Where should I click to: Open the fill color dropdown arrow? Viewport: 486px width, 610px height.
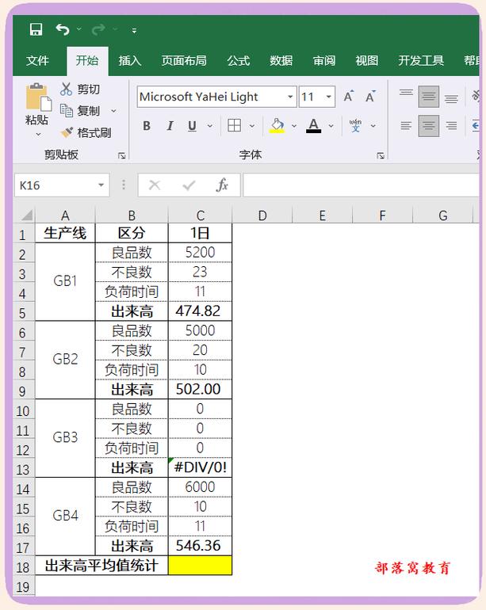294,126
